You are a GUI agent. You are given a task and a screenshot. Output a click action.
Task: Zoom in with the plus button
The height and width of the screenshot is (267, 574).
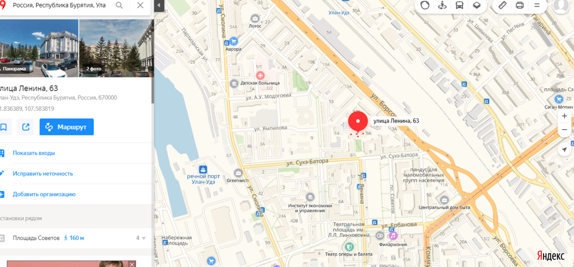tap(564, 116)
